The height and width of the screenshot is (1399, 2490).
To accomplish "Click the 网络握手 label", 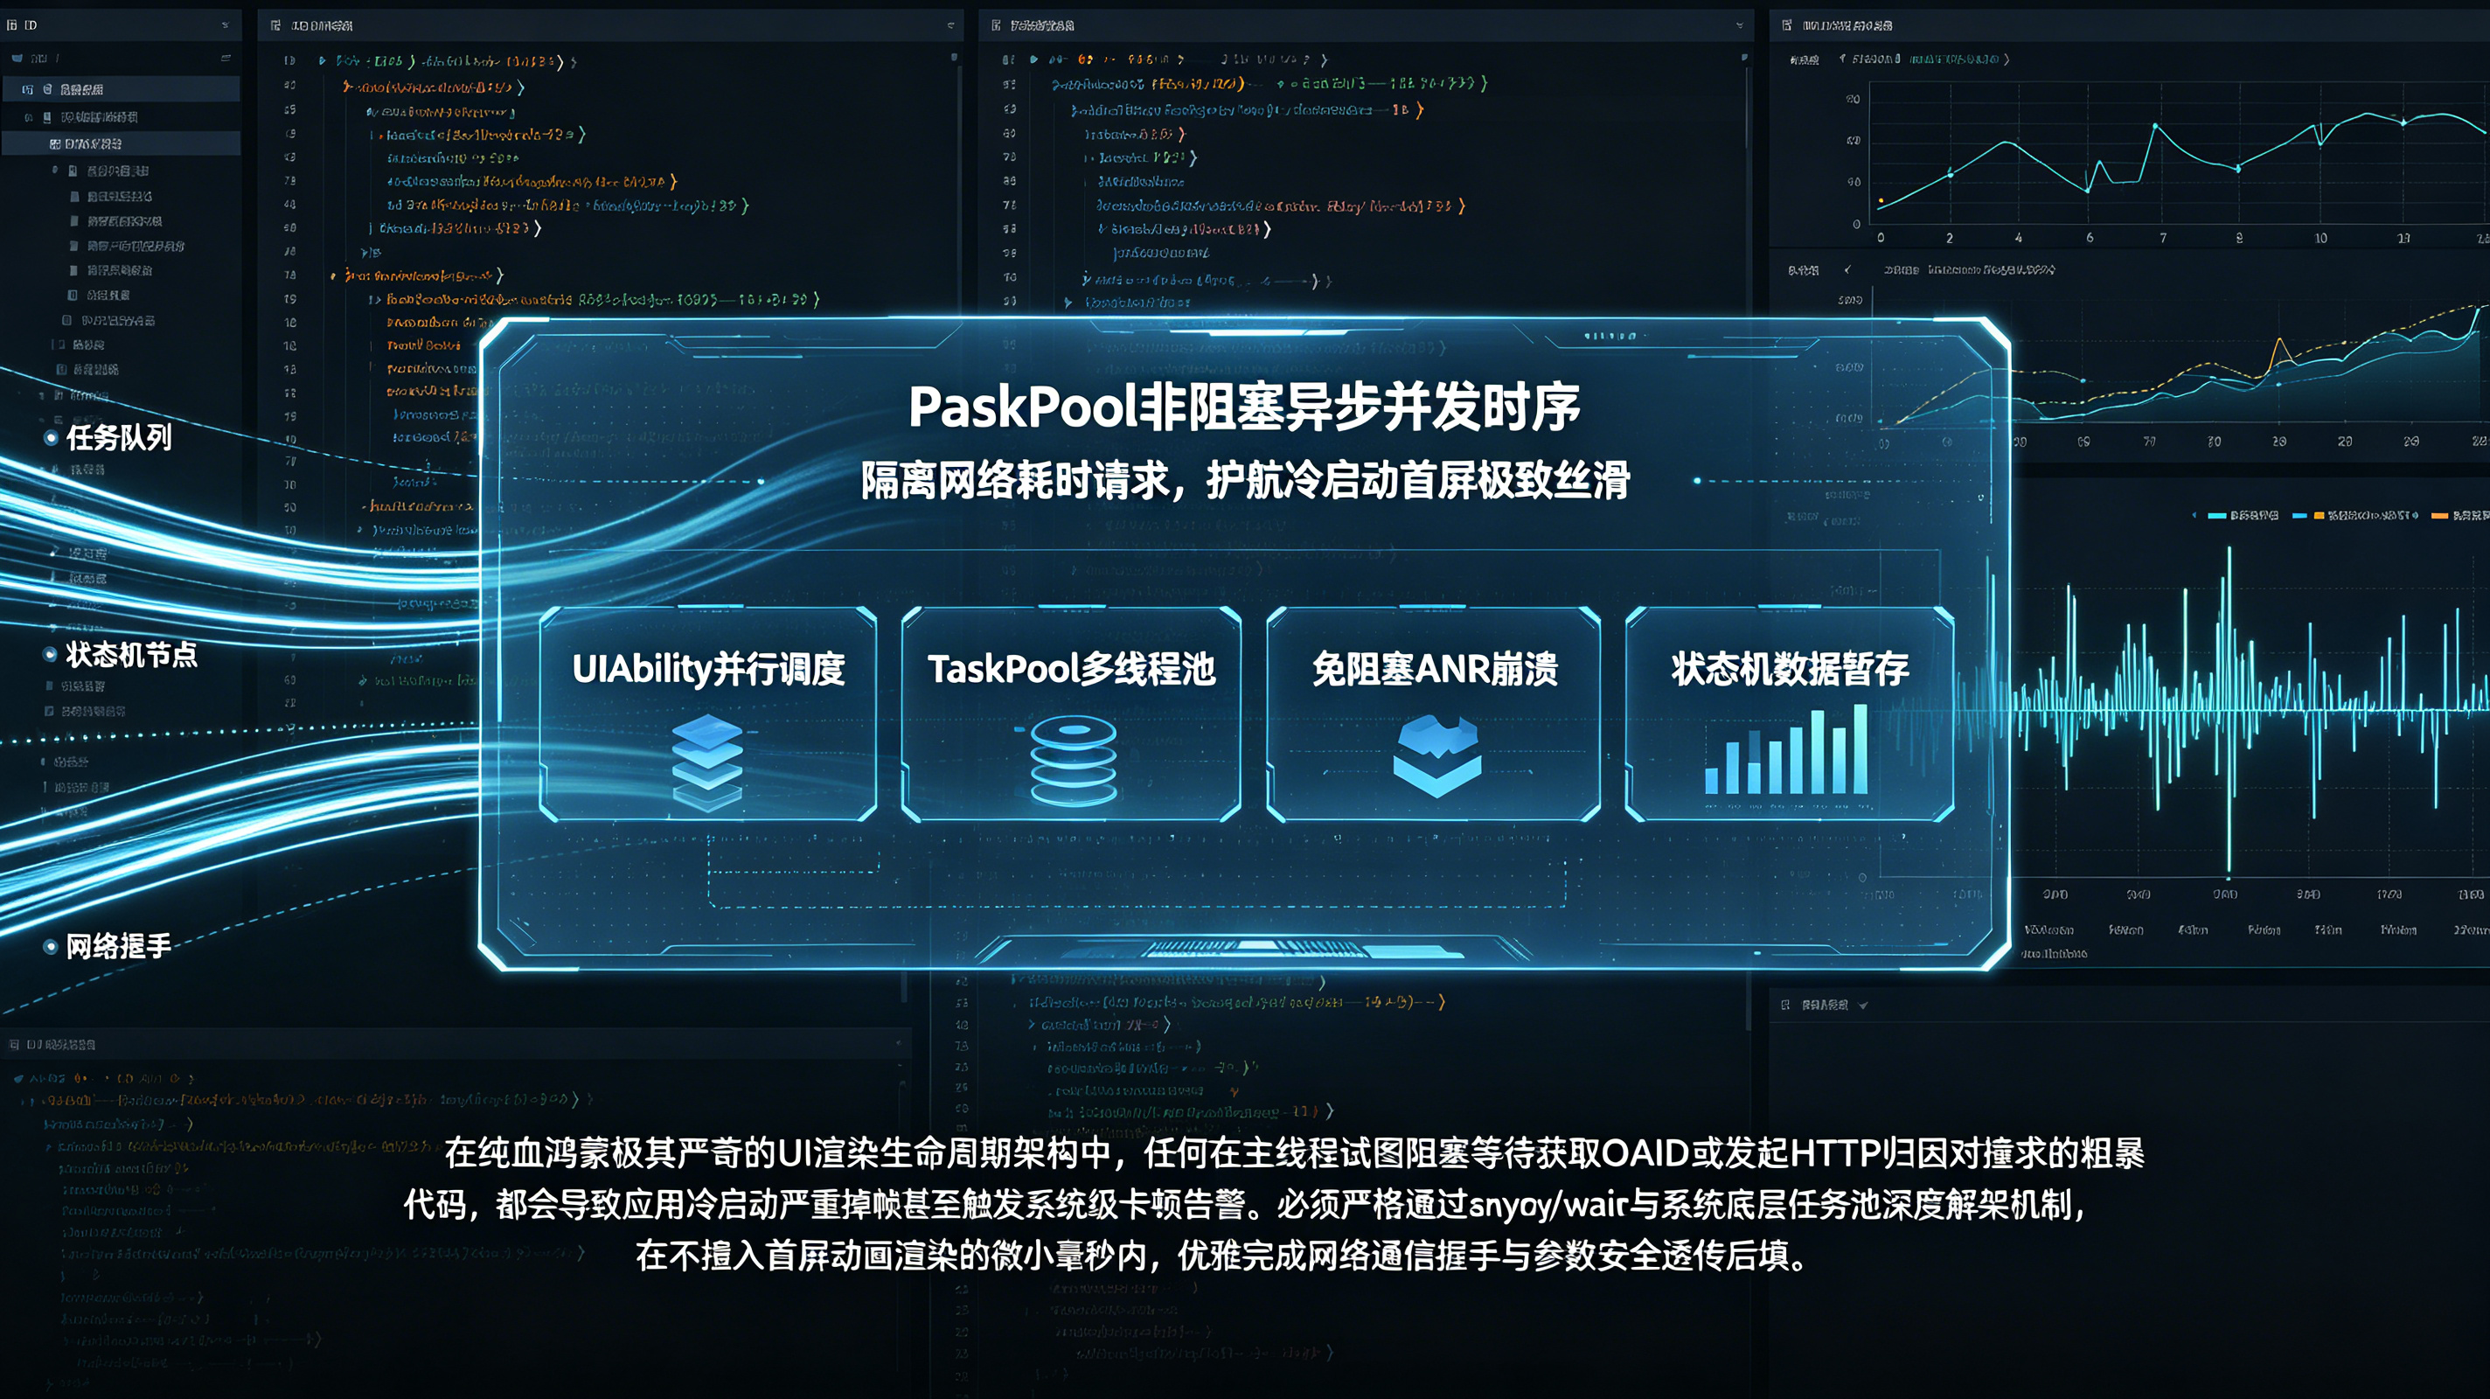I will click(119, 947).
